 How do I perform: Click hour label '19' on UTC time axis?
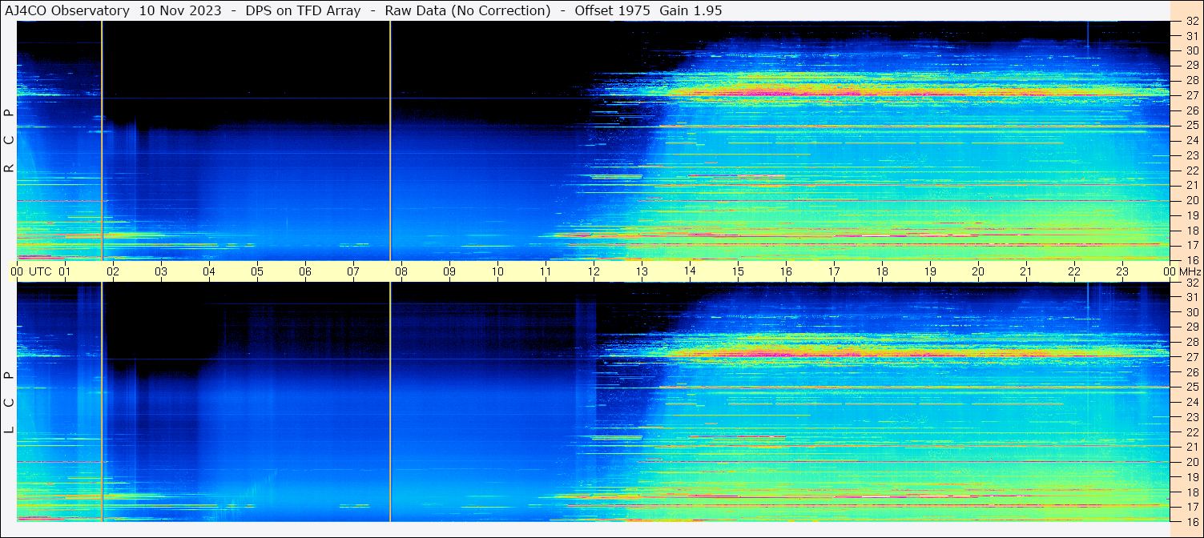coord(930,271)
